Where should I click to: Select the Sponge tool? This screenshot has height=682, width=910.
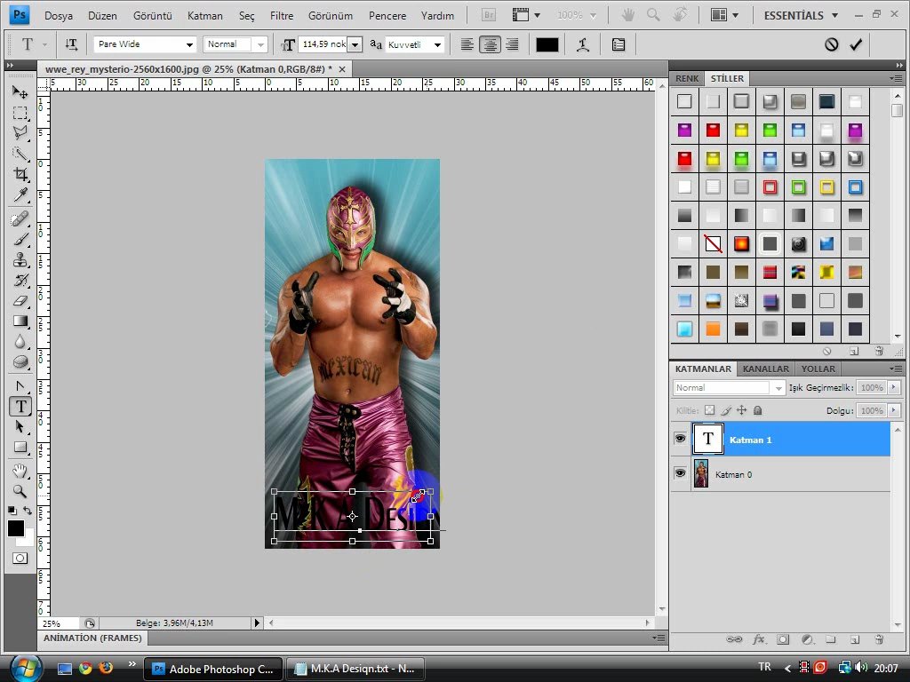pyautogui.click(x=20, y=362)
